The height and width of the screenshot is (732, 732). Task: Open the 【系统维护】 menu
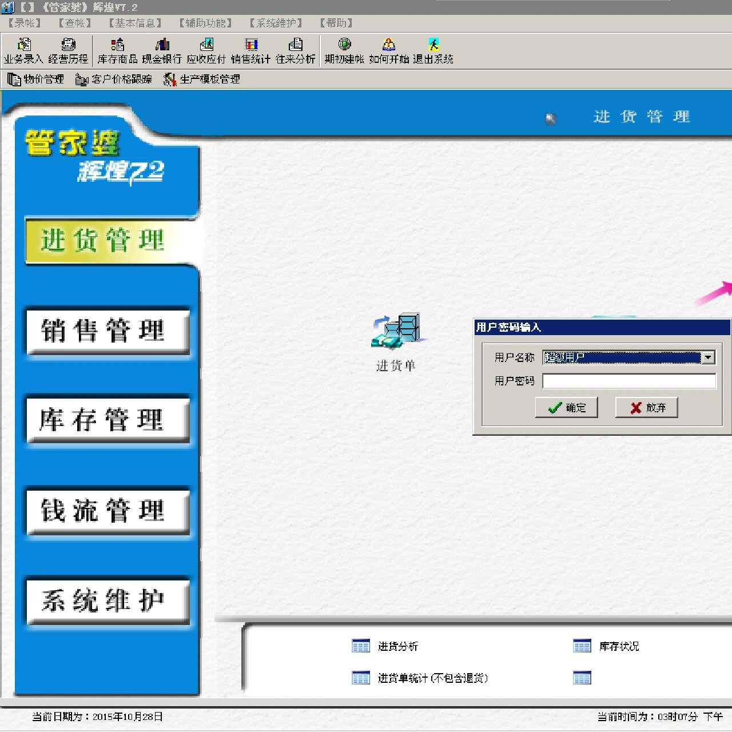(275, 23)
